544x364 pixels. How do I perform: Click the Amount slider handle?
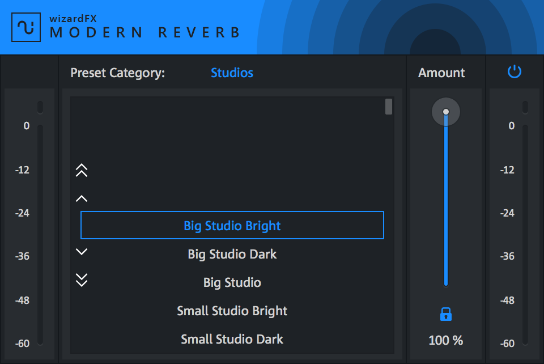(446, 112)
